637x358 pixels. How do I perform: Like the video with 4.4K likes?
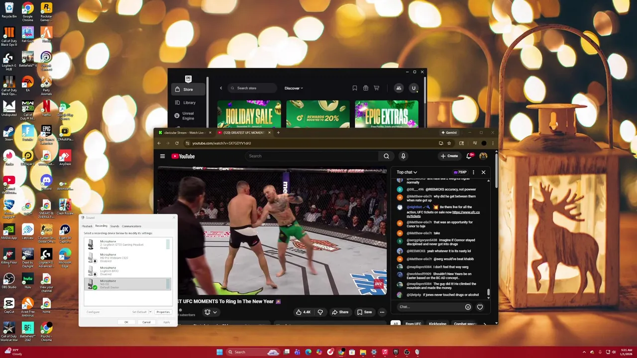click(303, 312)
